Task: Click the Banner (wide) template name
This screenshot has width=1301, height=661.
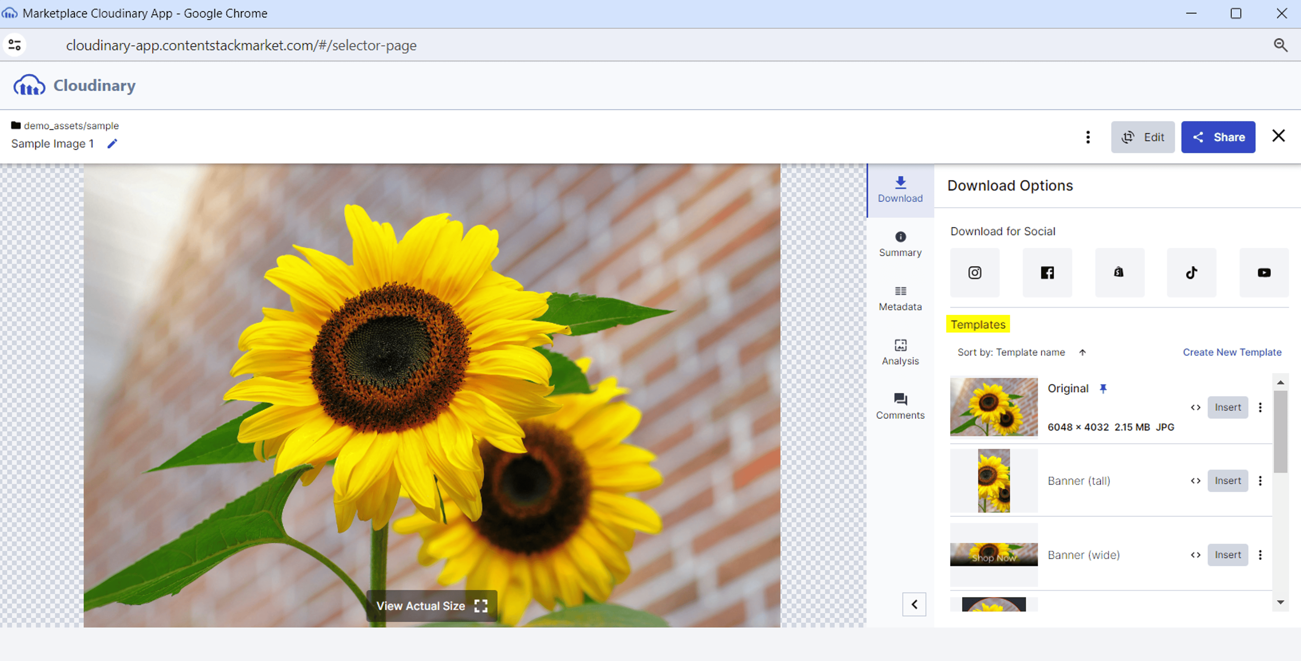Action: tap(1083, 555)
